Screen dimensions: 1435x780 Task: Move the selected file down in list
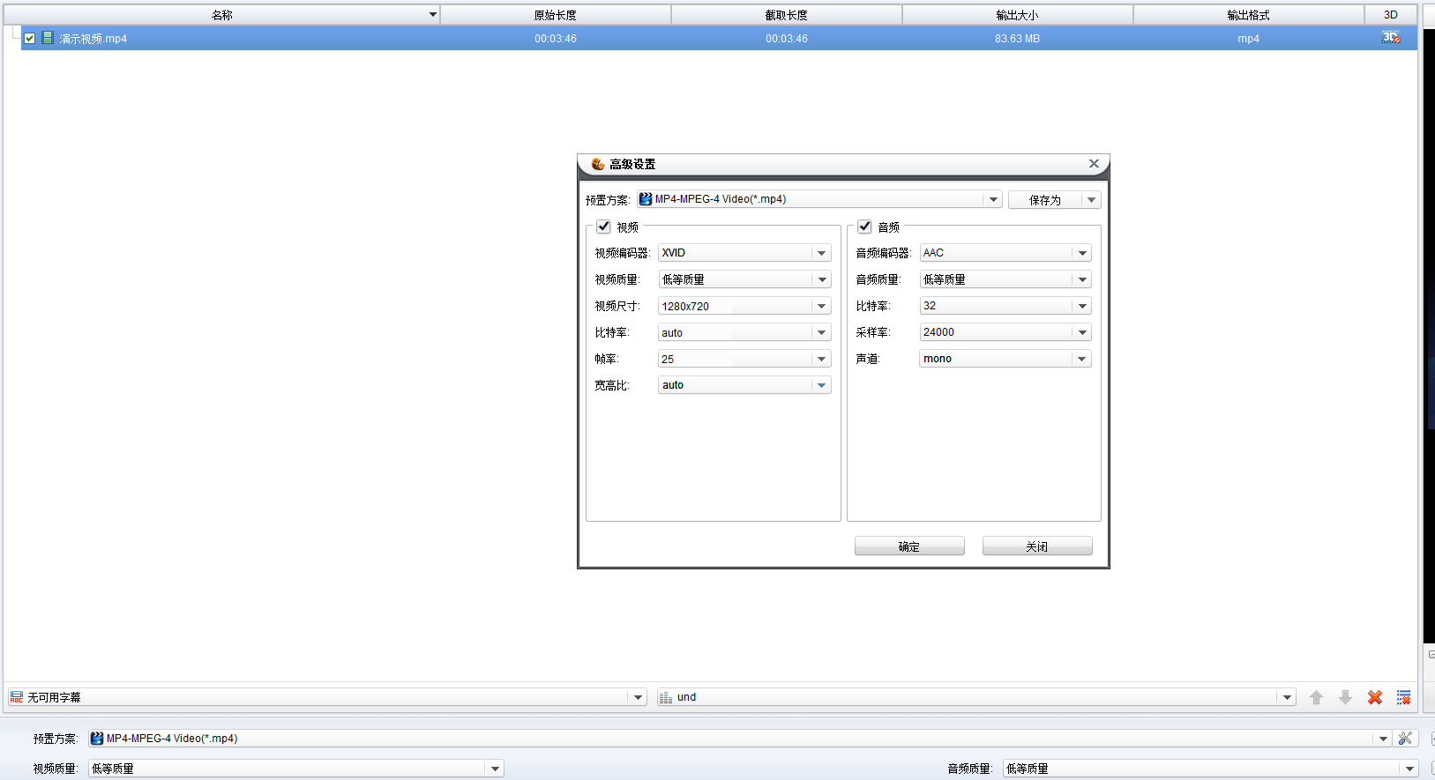1345,697
